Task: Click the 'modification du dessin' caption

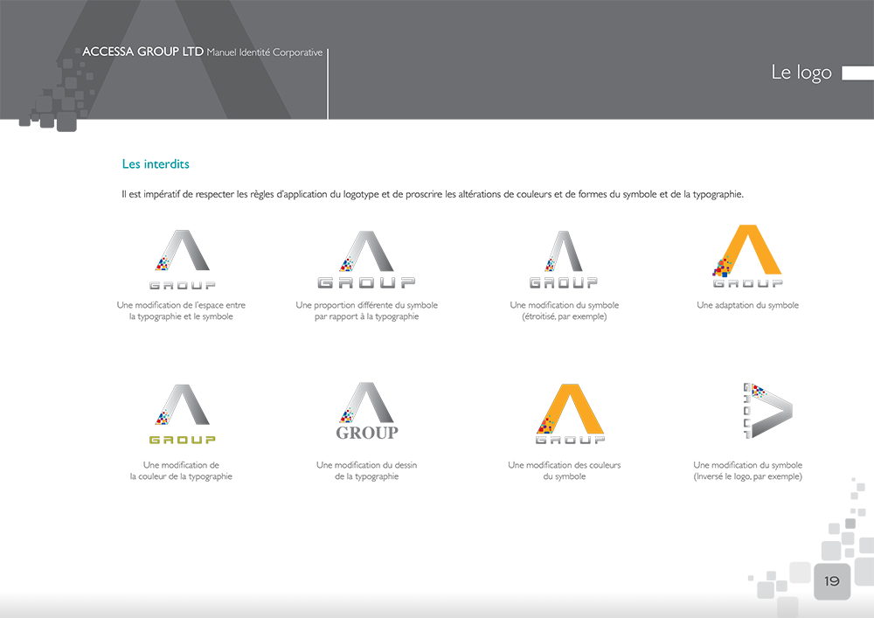Action: coord(366,465)
